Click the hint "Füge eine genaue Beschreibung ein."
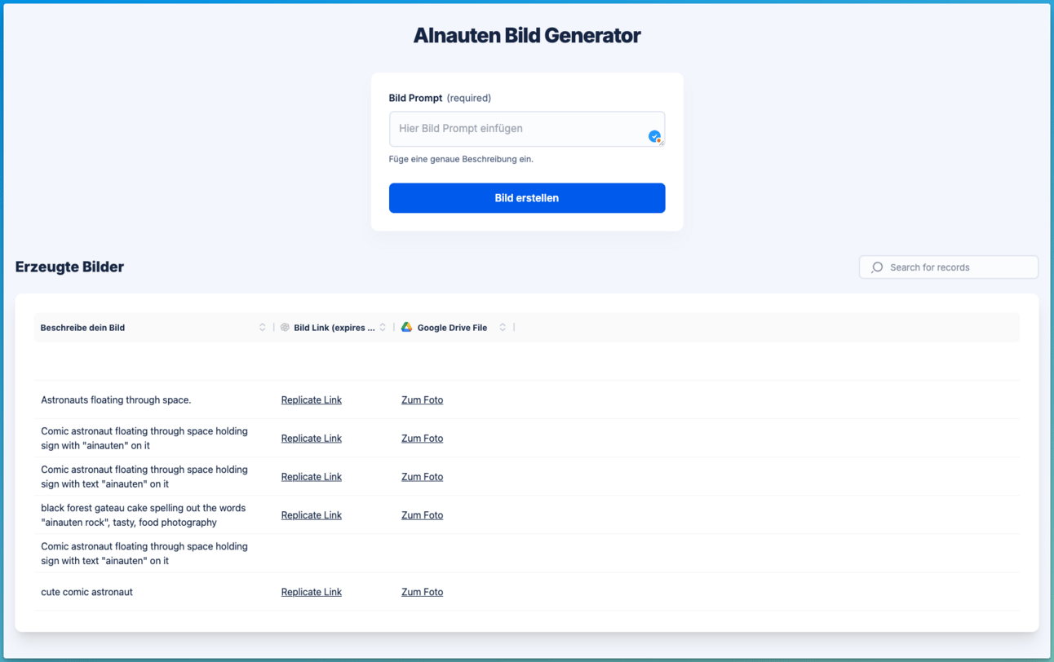The width and height of the screenshot is (1054, 662). click(x=461, y=159)
